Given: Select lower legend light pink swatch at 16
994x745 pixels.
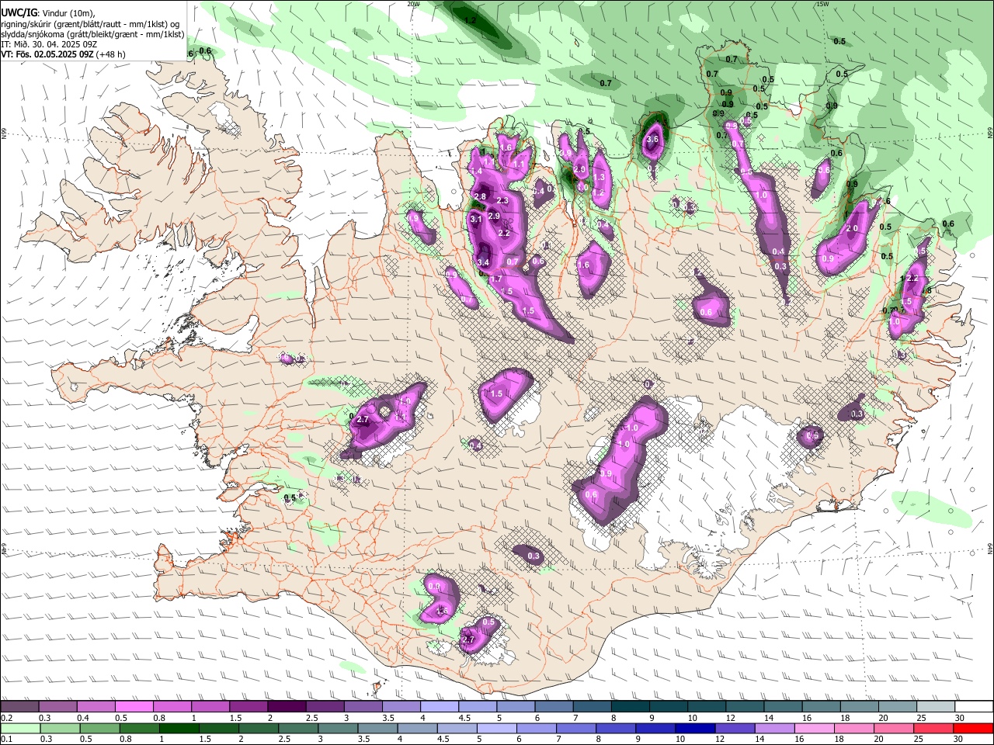Looking at the screenshot, I should 813,728.
